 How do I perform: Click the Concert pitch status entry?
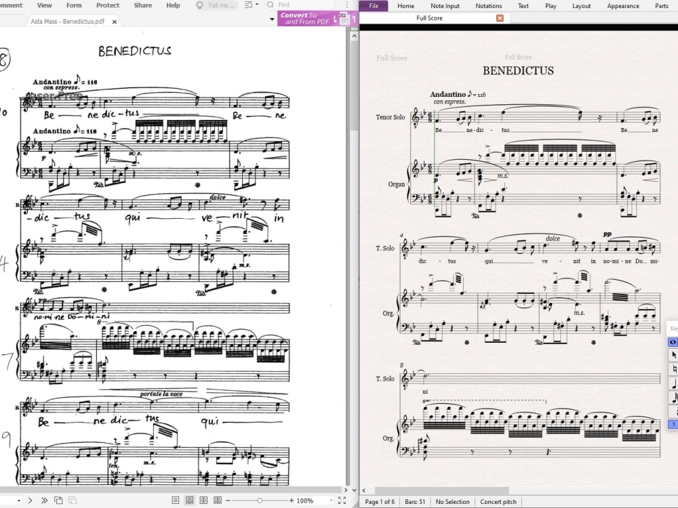[498, 501]
